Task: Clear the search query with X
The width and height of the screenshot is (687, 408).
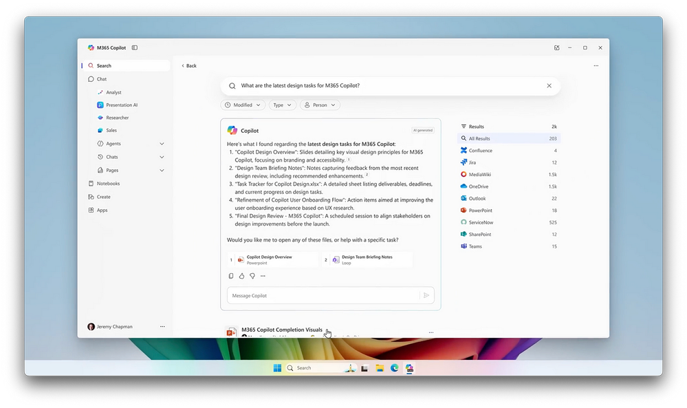Action: 549,86
